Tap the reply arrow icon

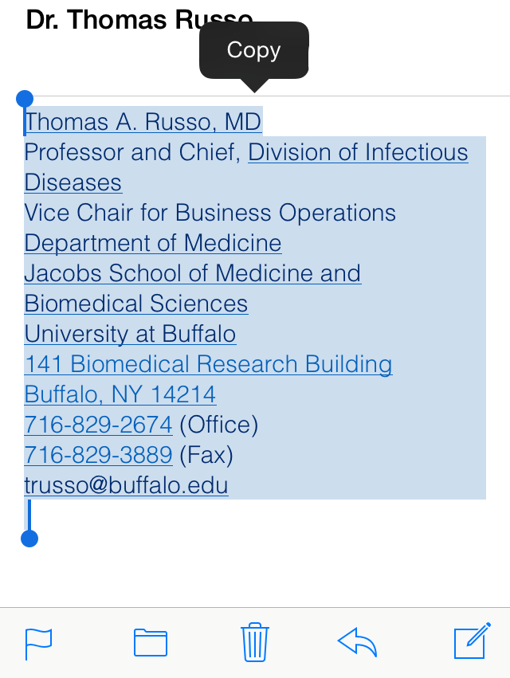pos(358,642)
